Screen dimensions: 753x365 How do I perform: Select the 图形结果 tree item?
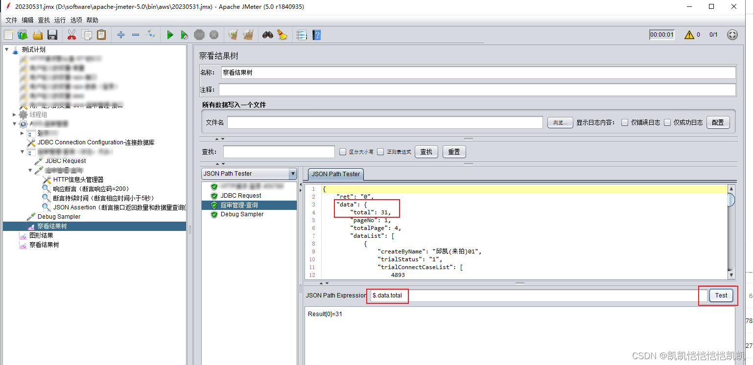(41, 235)
